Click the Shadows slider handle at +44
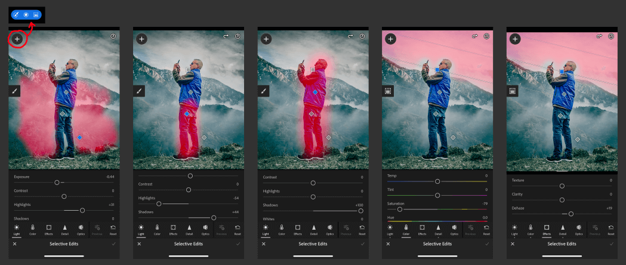This screenshot has width=626, height=265. [214, 217]
